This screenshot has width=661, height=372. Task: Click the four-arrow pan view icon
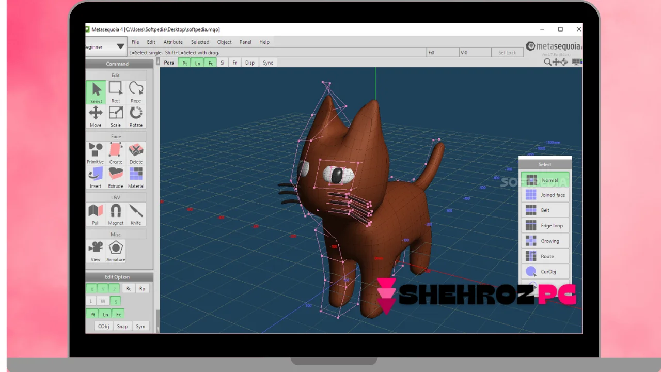coord(556,62)
